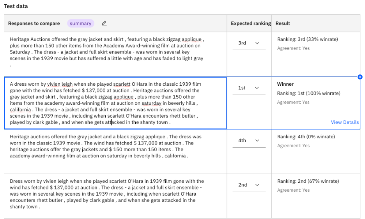This screenshot has height=219, width=365.
Task: Select the third response about heritage auctions
Action: coord(106,146)
